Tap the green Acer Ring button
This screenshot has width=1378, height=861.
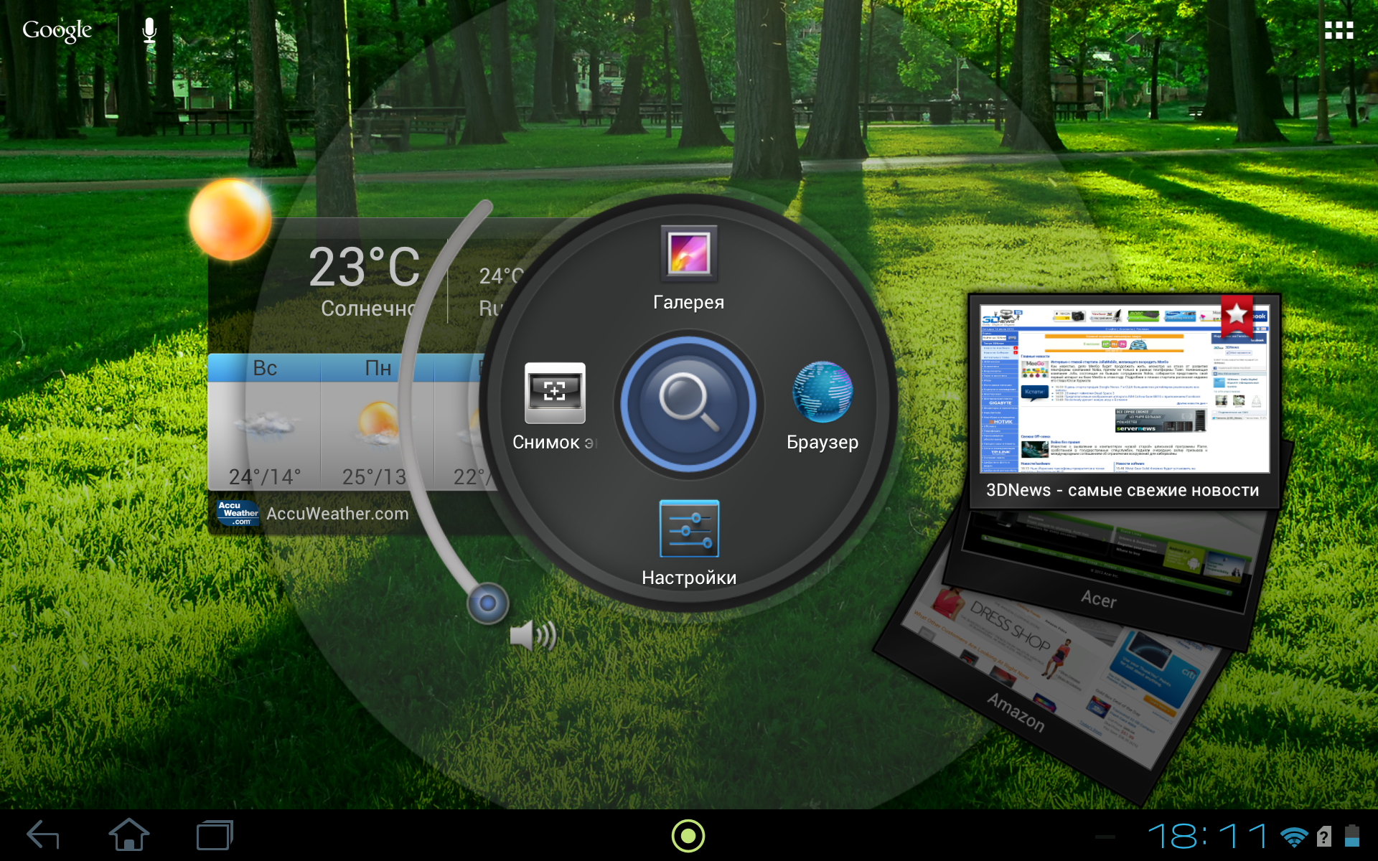(688, 836)
